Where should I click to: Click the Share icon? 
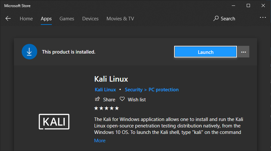coord(97,99)
